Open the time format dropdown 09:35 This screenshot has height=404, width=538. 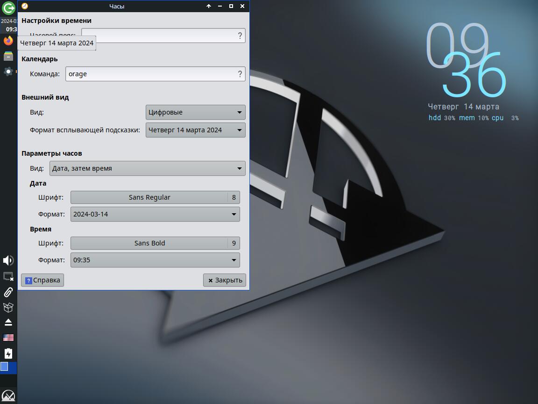tap(155, 260)
